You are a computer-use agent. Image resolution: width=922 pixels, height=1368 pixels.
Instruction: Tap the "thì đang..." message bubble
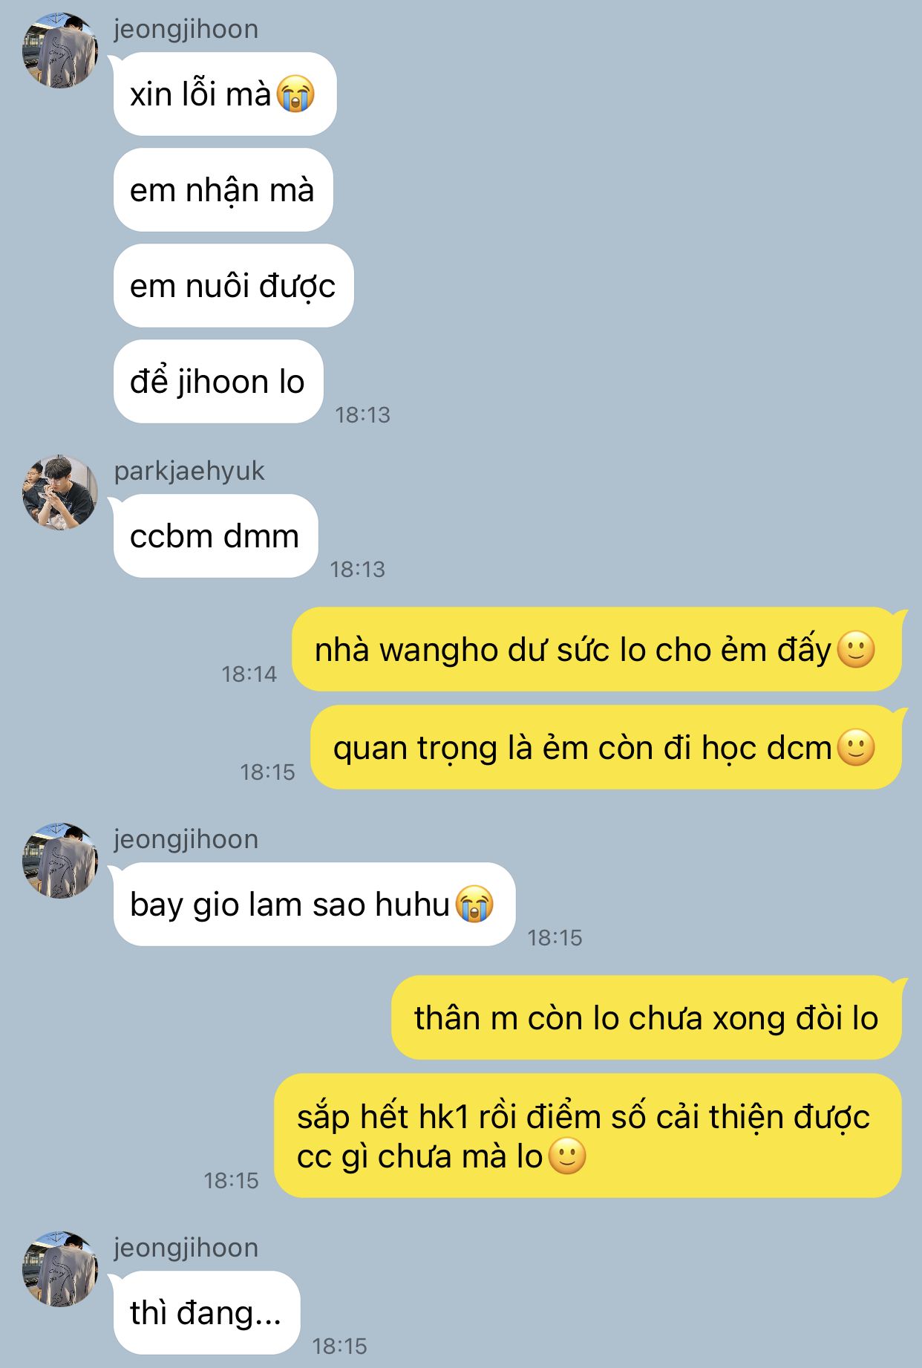point(206,1312)
